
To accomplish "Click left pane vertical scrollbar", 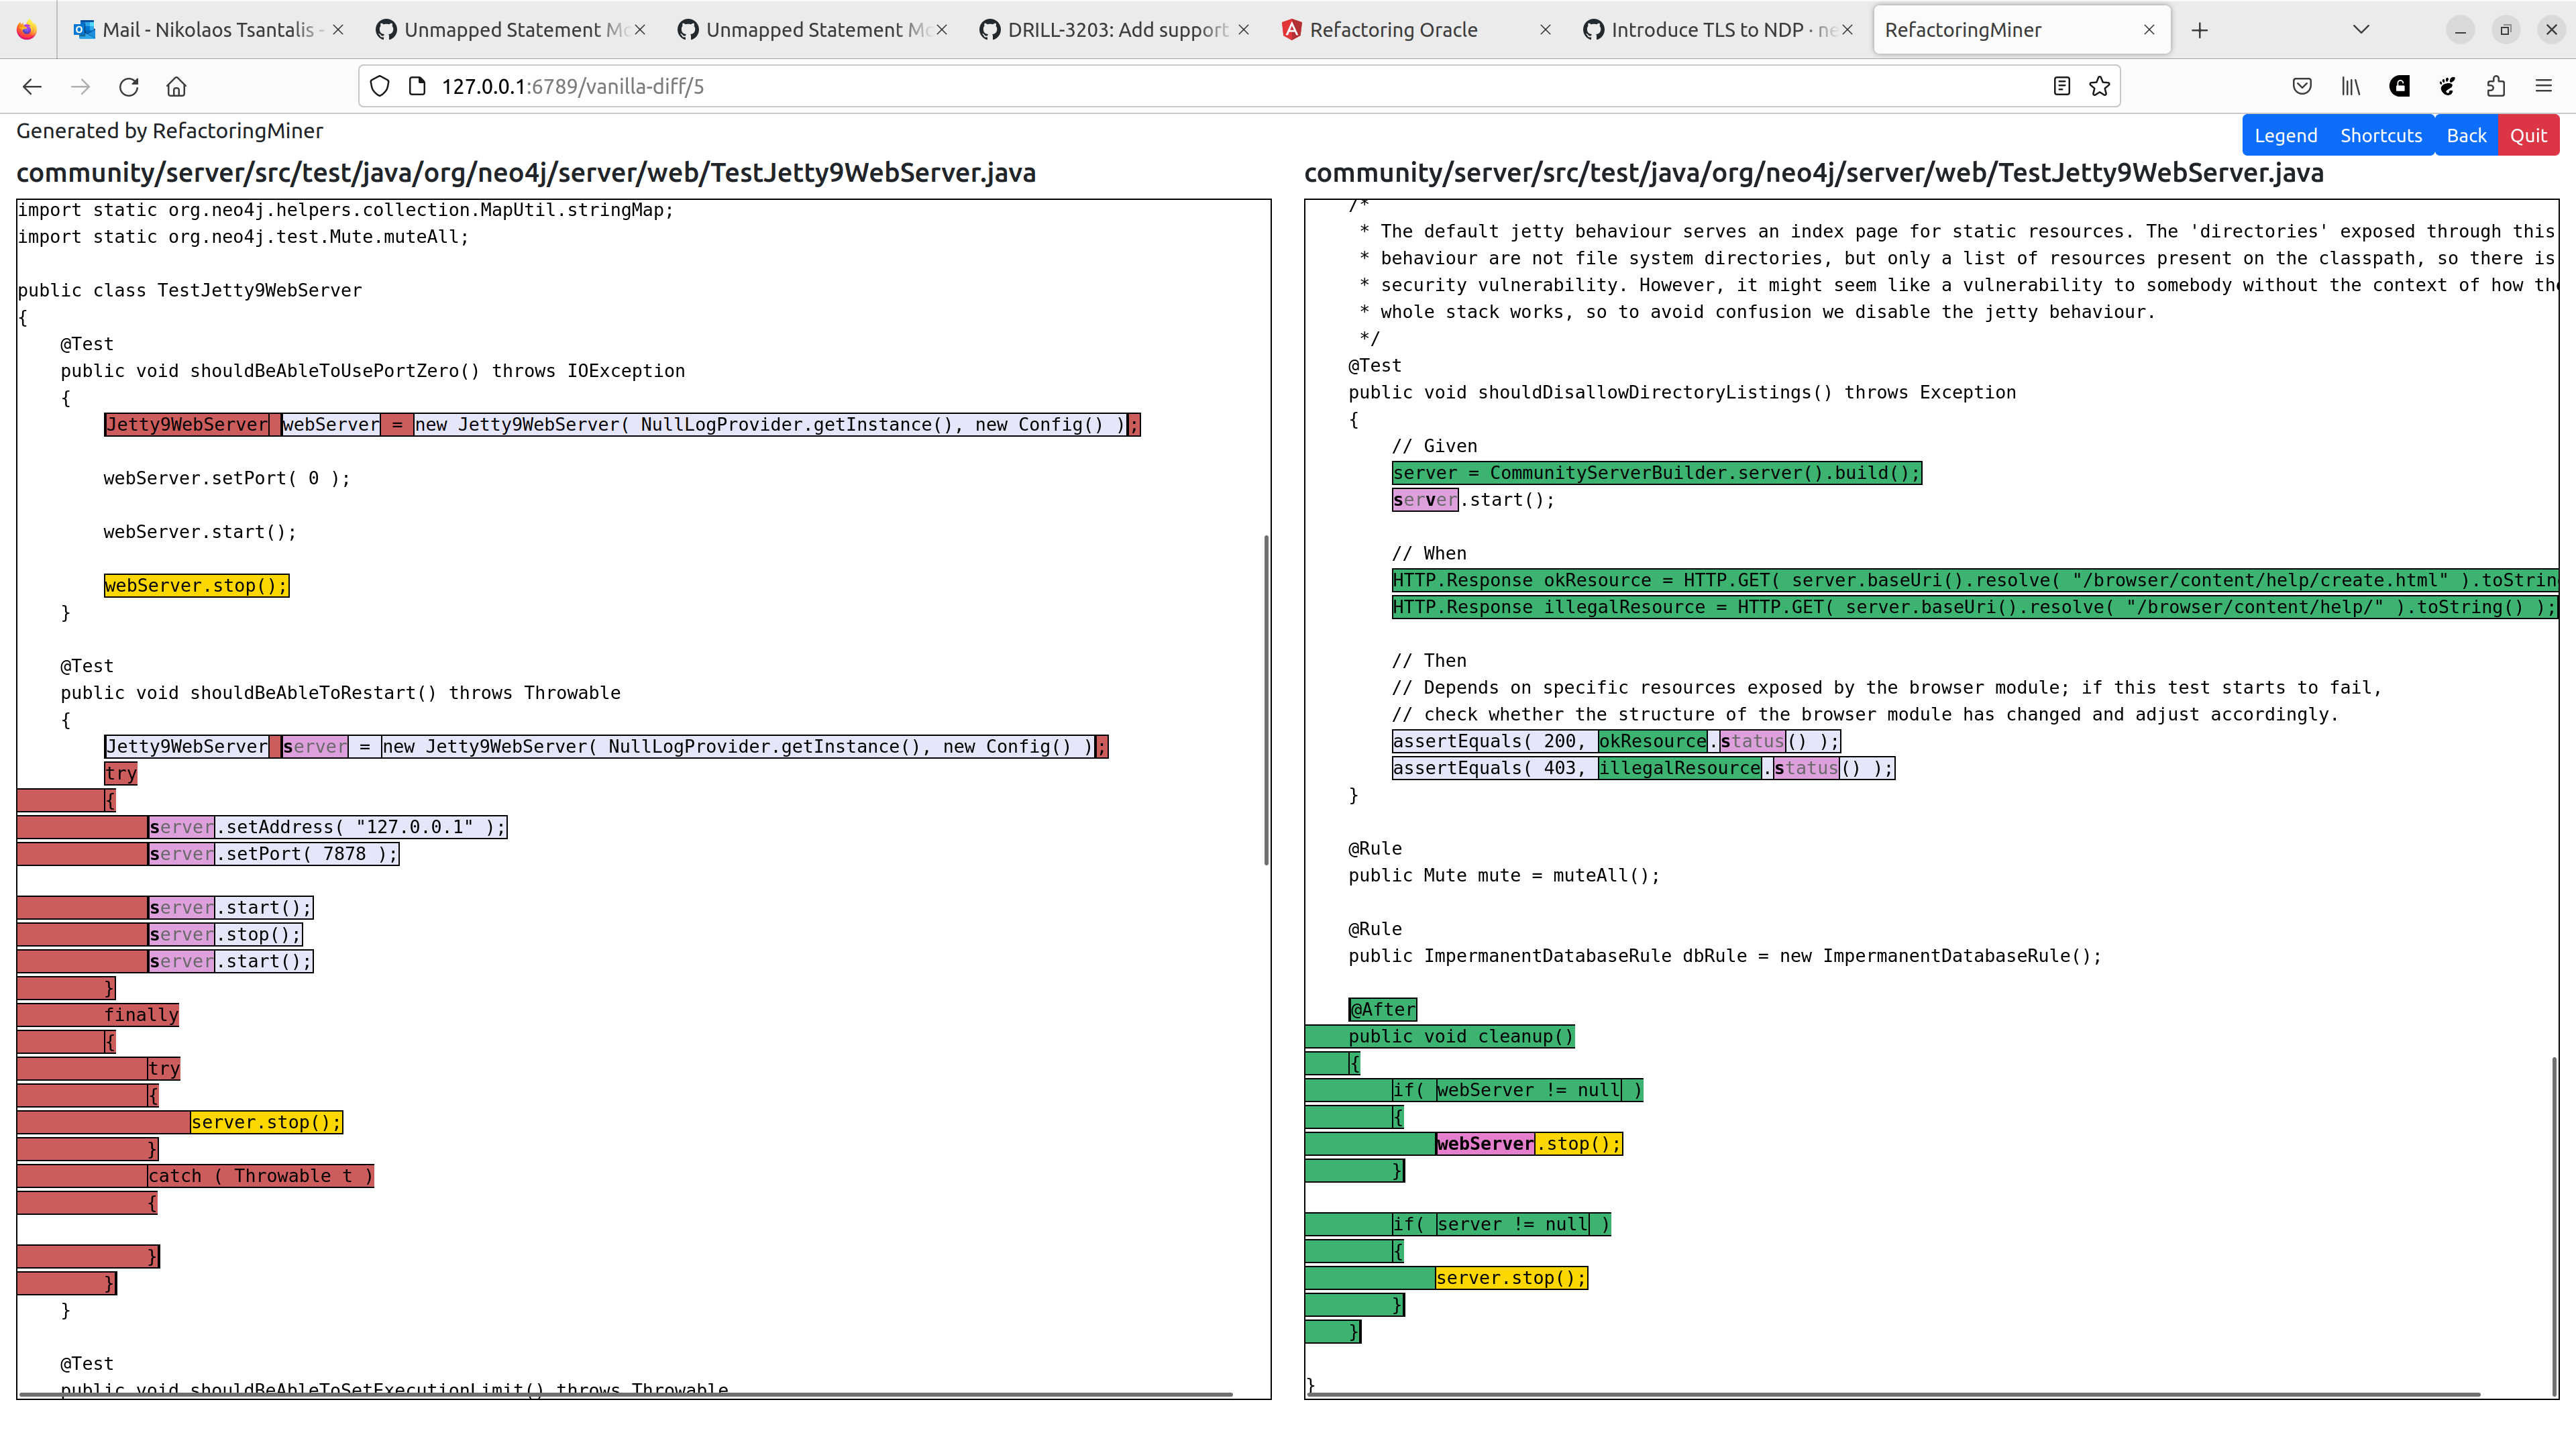I will 1266,700.
